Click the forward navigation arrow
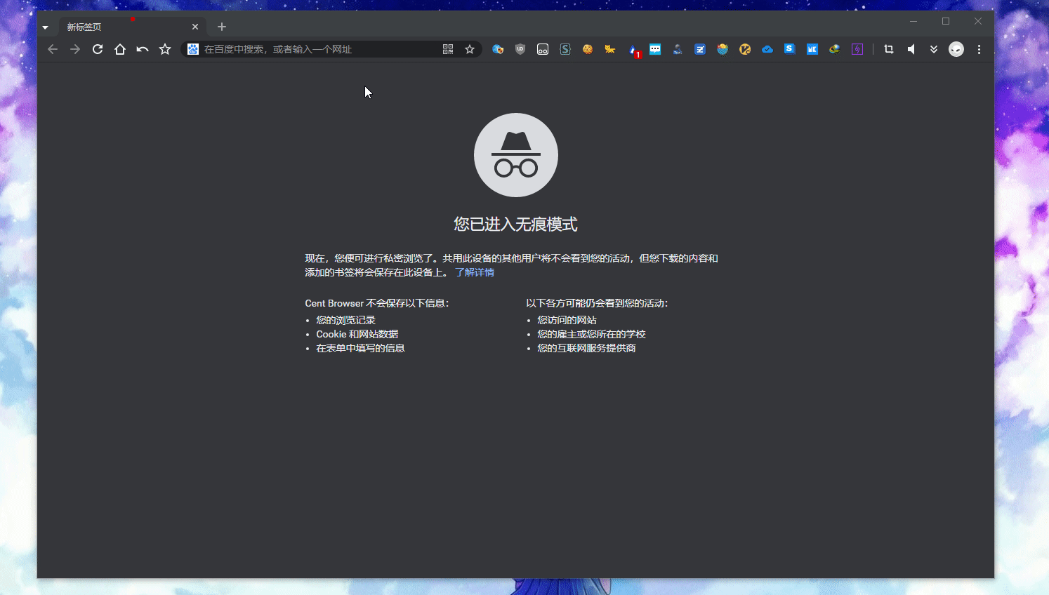 click(75, 49)
